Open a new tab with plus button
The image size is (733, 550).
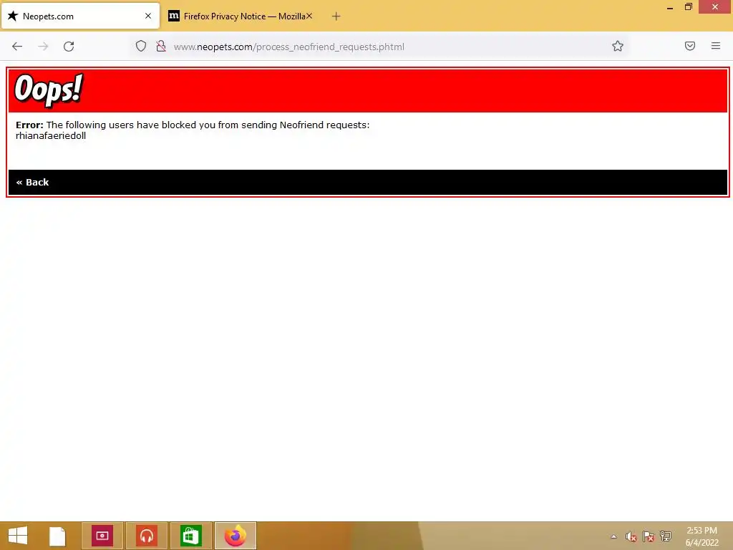point(336,16)
